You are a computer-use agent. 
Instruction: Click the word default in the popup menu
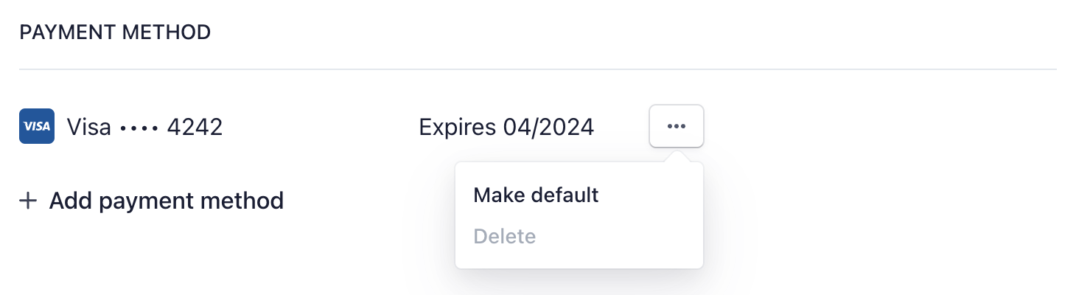pos(565,195)
